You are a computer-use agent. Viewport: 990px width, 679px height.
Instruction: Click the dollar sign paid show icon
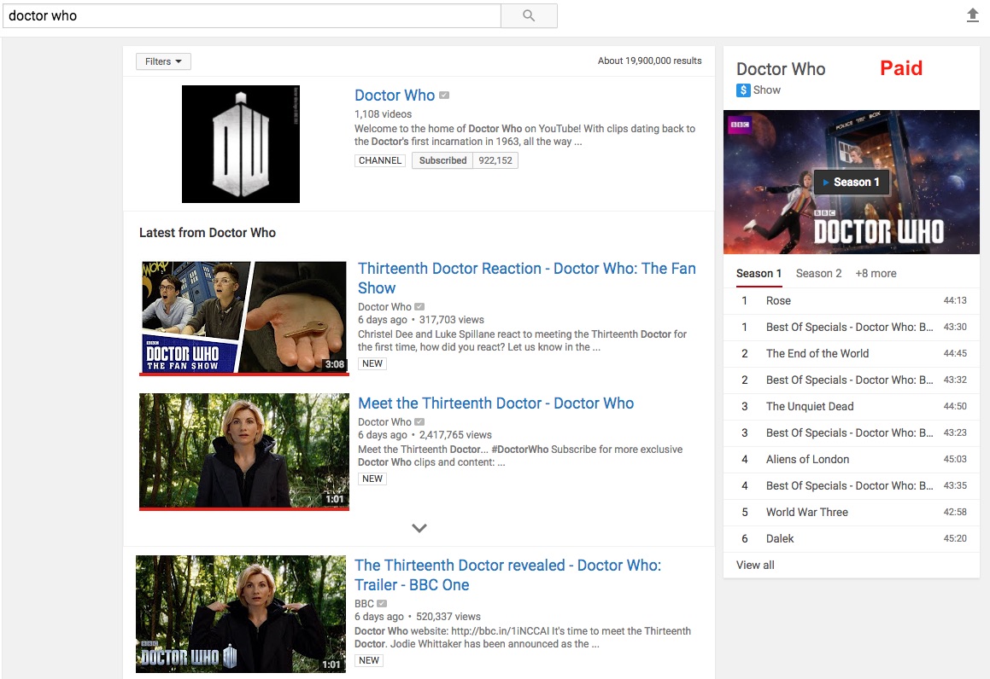point(743,90)
